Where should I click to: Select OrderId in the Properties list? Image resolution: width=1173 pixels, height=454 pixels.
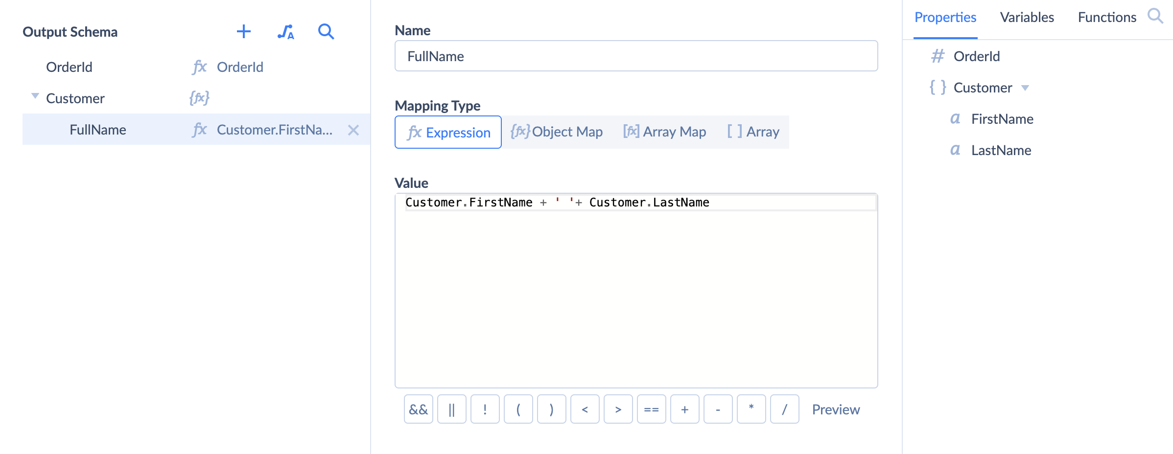tap(976, 56)
